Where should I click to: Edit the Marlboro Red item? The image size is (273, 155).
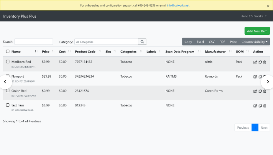tap(255, 62)
